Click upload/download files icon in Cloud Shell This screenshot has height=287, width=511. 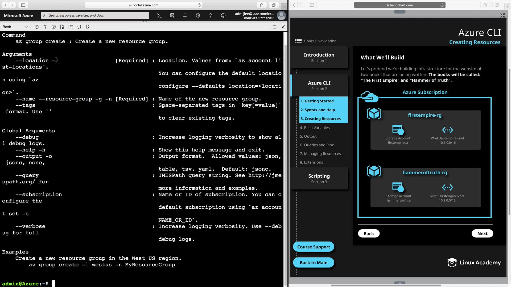click(62, 27)
